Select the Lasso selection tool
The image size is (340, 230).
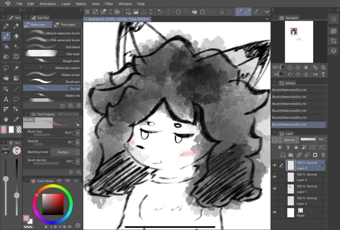pos(6,68)
